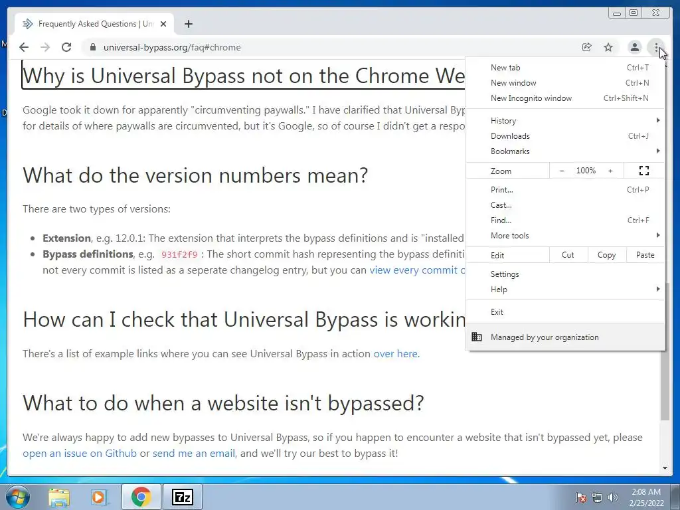Choose New window from the menu
Screen dimensions: 680x510
point(566,83)
